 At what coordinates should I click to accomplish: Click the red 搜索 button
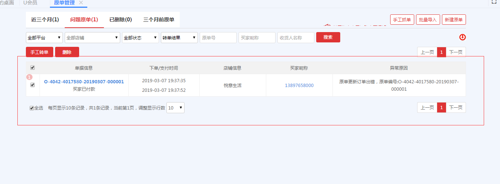tap(328, 37)
